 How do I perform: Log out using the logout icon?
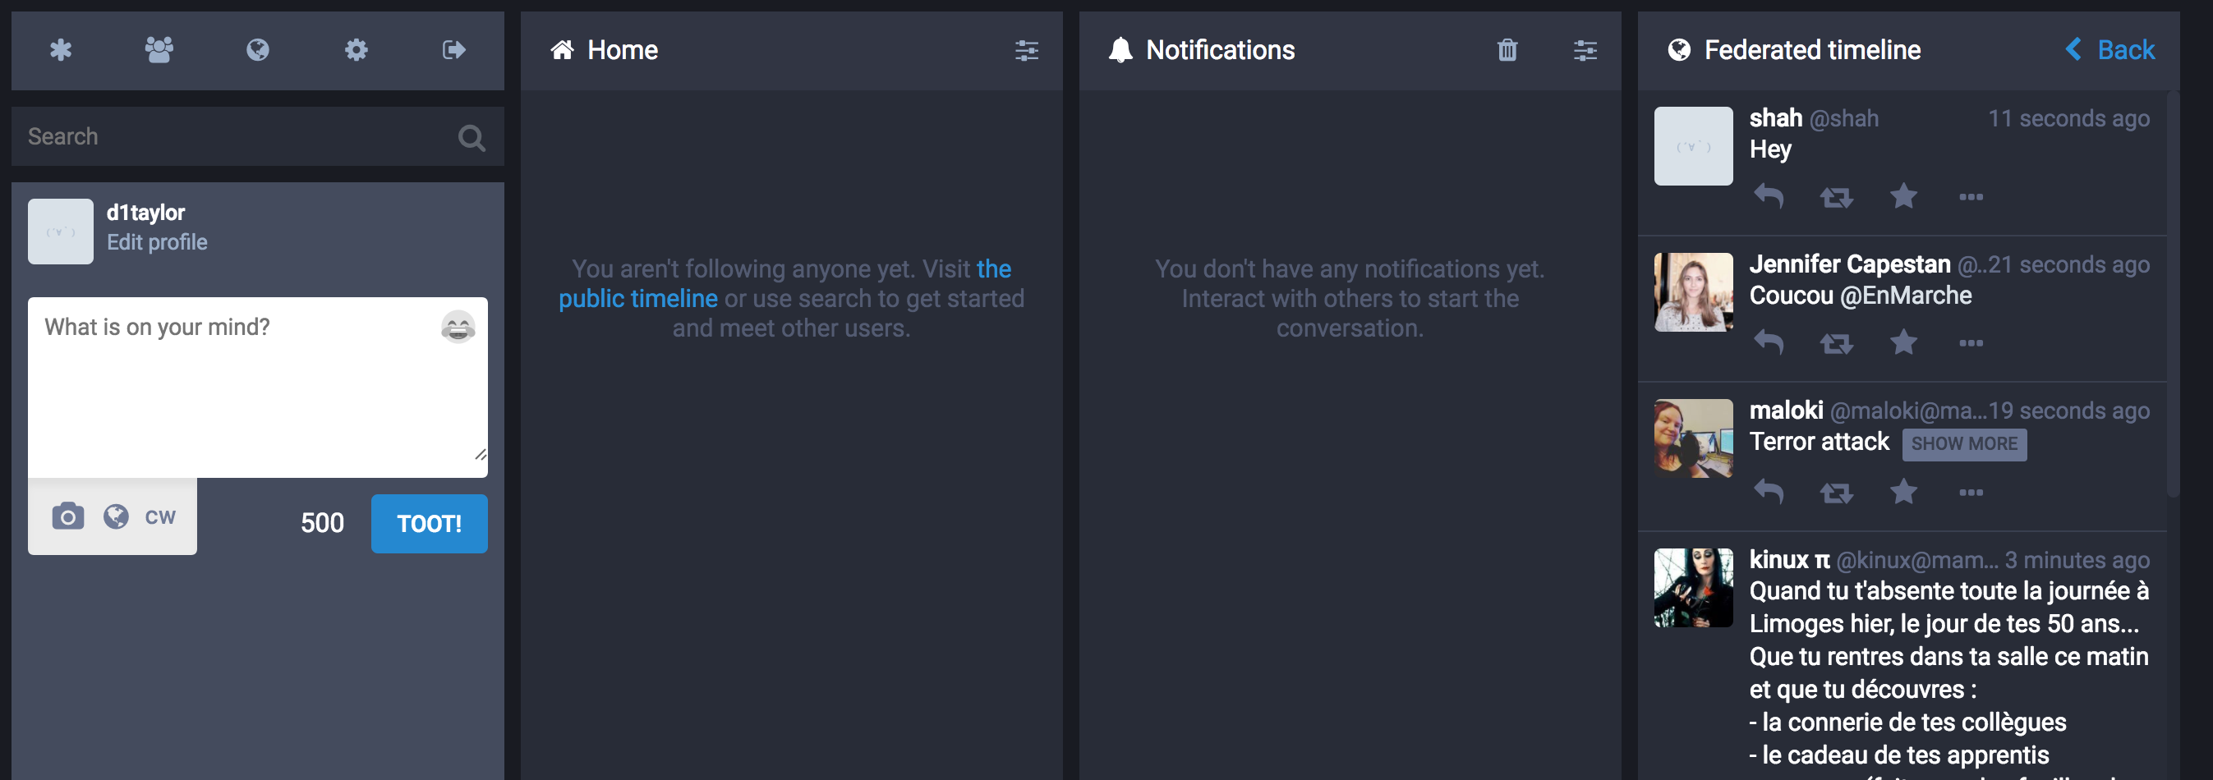tap(454, 51)
